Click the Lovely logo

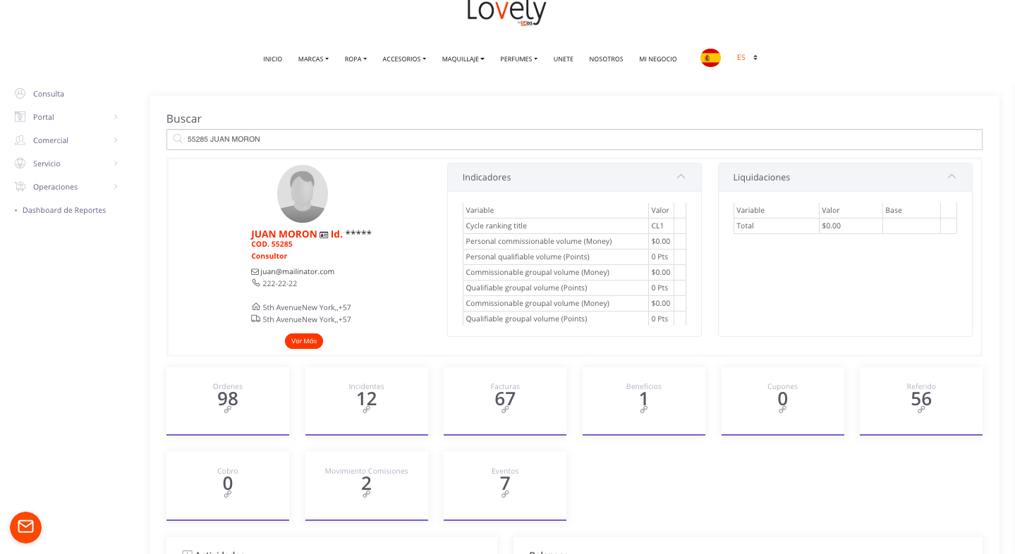point(506,13)
